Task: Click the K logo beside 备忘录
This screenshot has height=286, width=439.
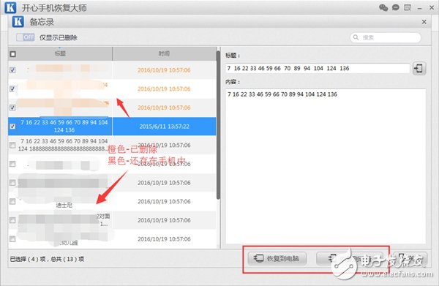Action: (18, 21)
